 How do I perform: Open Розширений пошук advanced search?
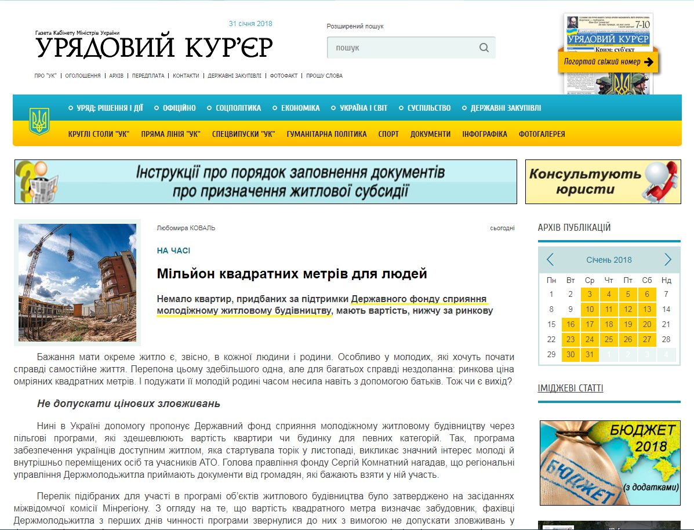[x=355, y=26]
